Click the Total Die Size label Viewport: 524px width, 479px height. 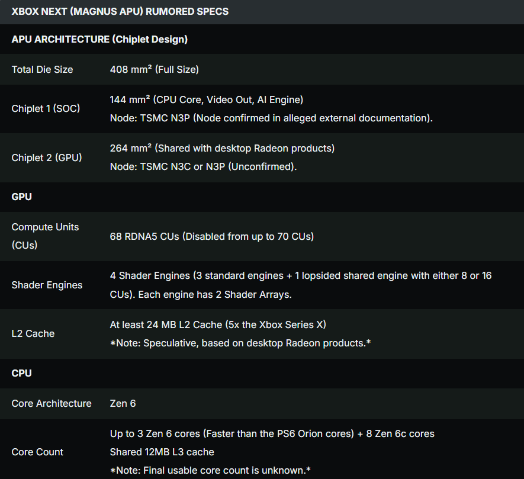tap(43, 69)
